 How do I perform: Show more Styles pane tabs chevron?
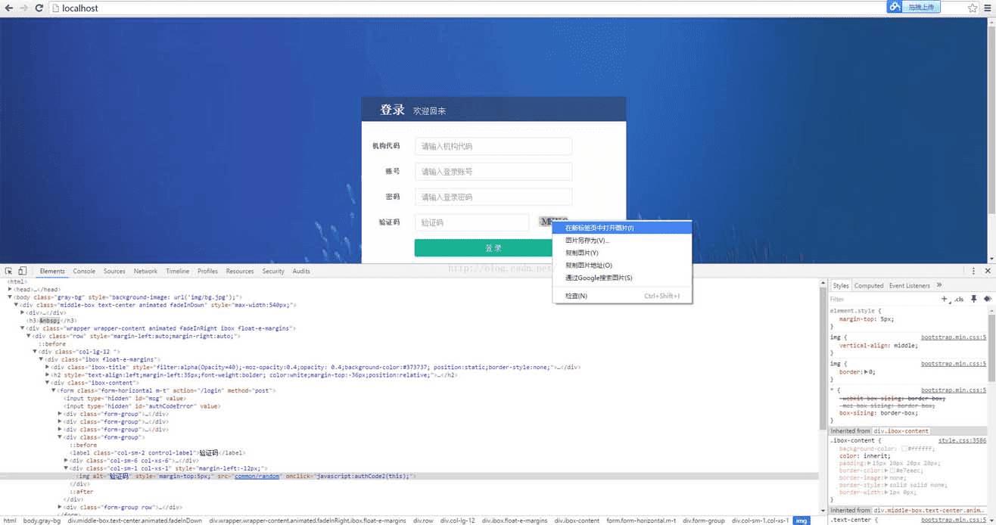[939, 285]
